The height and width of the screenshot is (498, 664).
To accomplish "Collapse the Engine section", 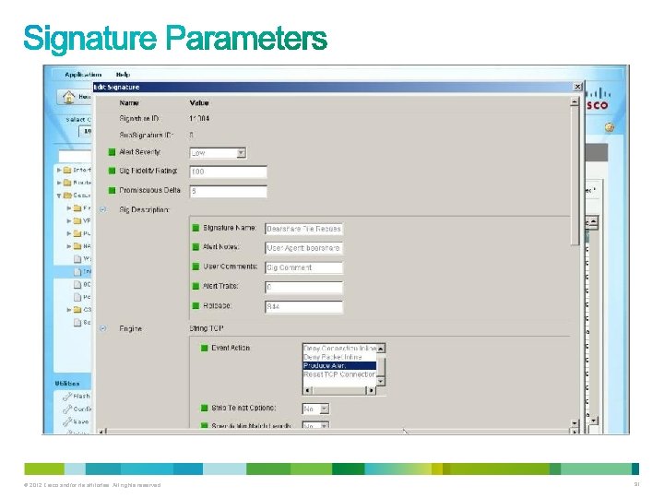I will (x=103, y=328).
